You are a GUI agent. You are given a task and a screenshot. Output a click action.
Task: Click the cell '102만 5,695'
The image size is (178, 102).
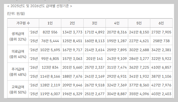[x=50, y=50]
